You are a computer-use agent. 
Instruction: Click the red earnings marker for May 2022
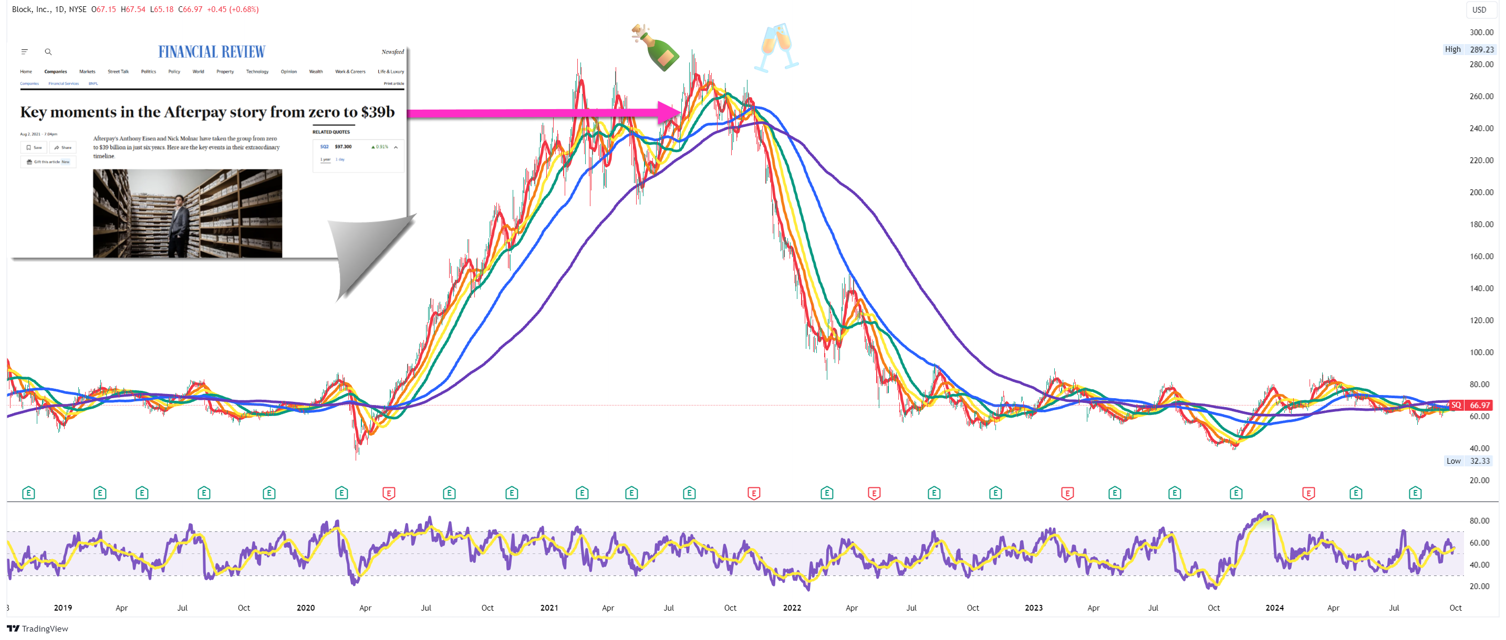click(874, 493)
